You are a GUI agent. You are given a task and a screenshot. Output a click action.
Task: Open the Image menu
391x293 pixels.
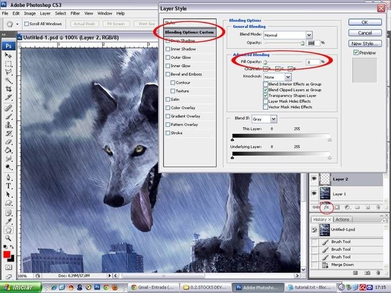coord(30,13)
